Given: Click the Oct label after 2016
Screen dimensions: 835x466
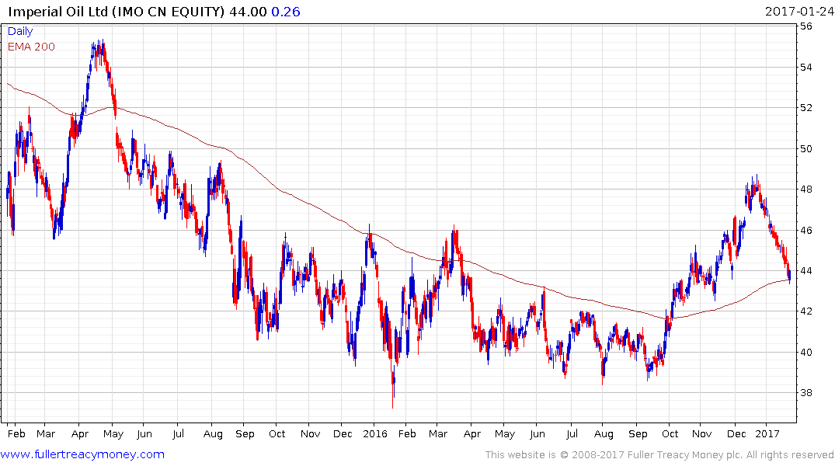Looking at the screenshot, I should coord(670,433).
